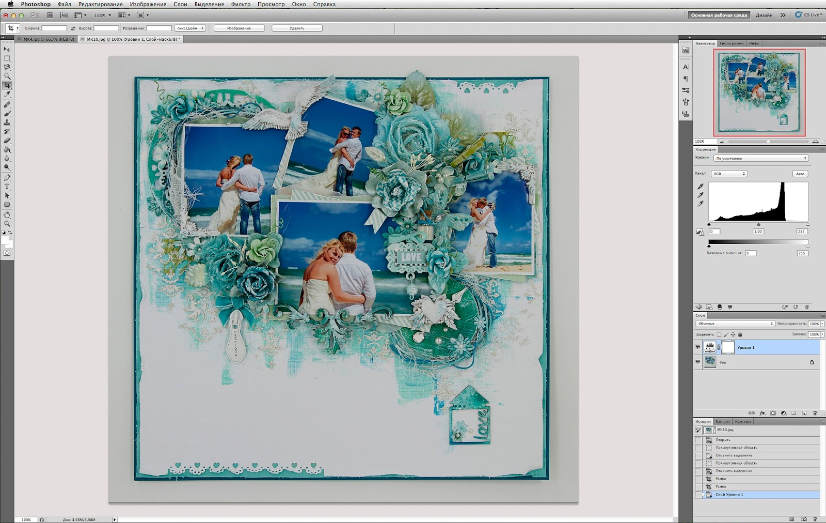Select the Paint Bucket tool
This screenshot has height=523, width=826.
7,149
